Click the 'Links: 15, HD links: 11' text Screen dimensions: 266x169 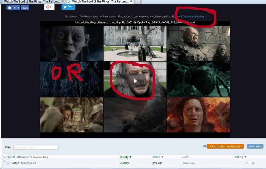pyautogui.click(x=18, y=157)
